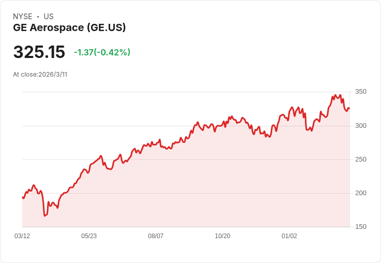This screenshot has height=263, width=381.
Task: Click the shaded chart area above 08/07
Action: pos(156,187)
